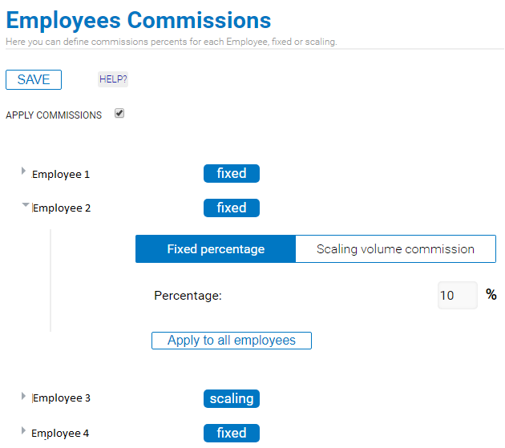
Task: Select the Fixed percentage tab
Action: point(216,249)
